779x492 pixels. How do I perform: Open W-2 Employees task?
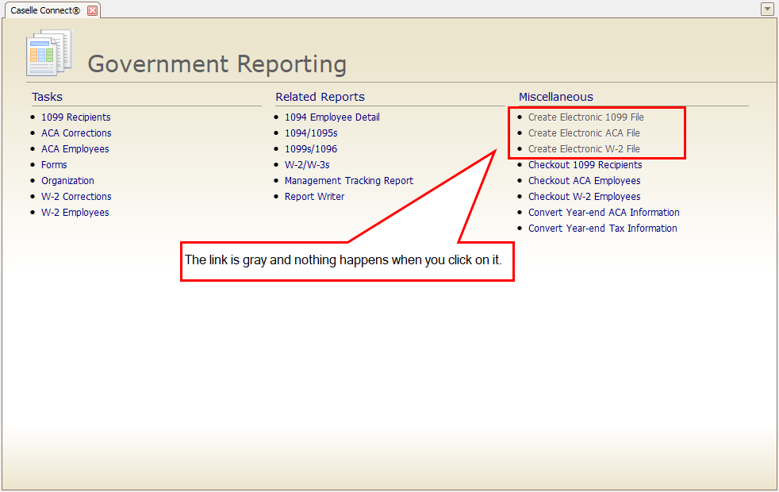(x=75, y=213)
